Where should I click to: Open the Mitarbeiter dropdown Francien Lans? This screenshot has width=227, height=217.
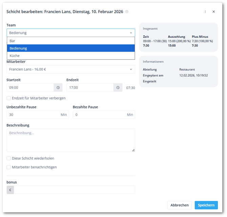pos(70,69)
